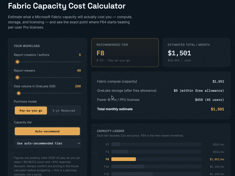
Task: Click the Estimated Total / Month card
Action: 197,53
